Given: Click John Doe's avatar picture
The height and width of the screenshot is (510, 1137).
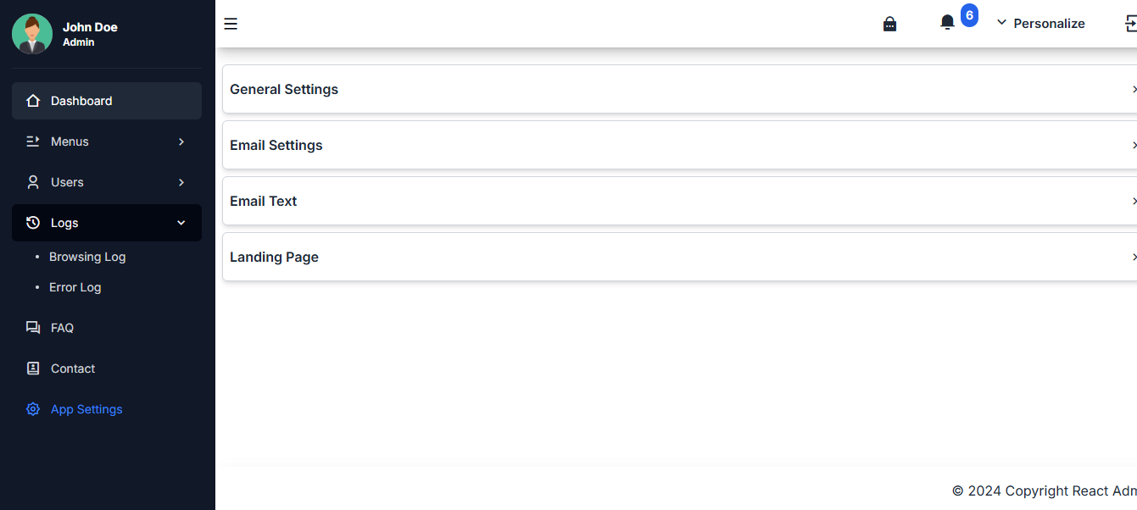Looking at the screenshot, I should point(32,34).
